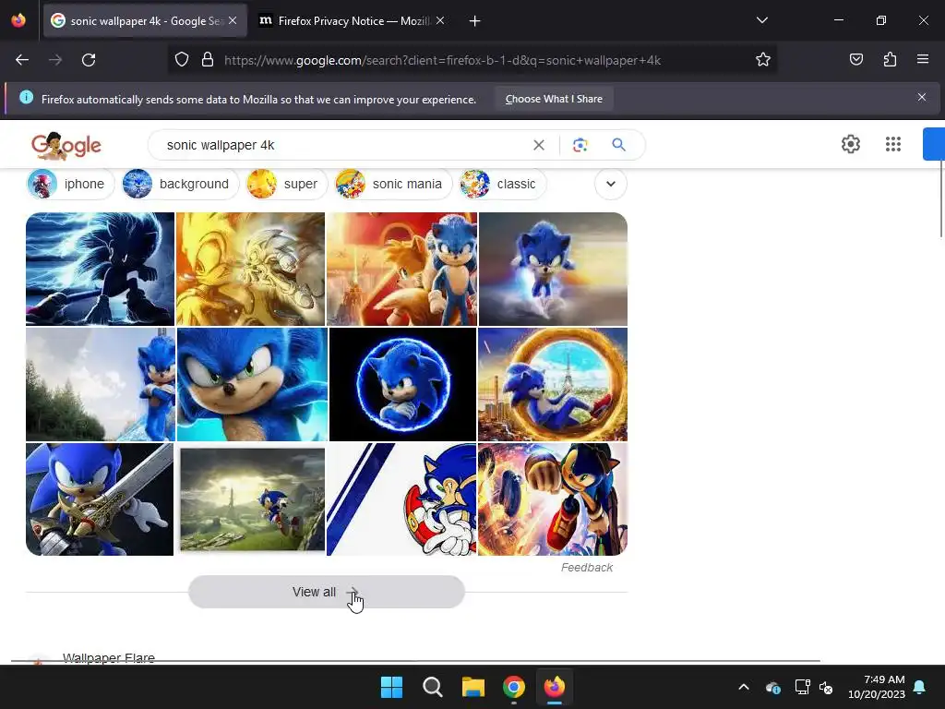Open the Extensions puzzle icon

click(x=891, y=59)
